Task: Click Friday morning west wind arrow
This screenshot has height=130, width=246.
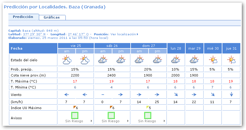Action: tap(67, 95)
